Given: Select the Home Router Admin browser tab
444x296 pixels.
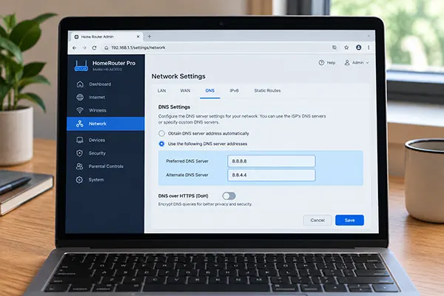Looking at the screenshot, I should tap(106, 37).
